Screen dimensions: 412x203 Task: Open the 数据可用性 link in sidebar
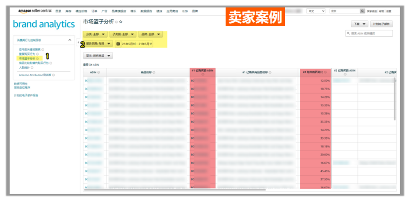[21, 84]
